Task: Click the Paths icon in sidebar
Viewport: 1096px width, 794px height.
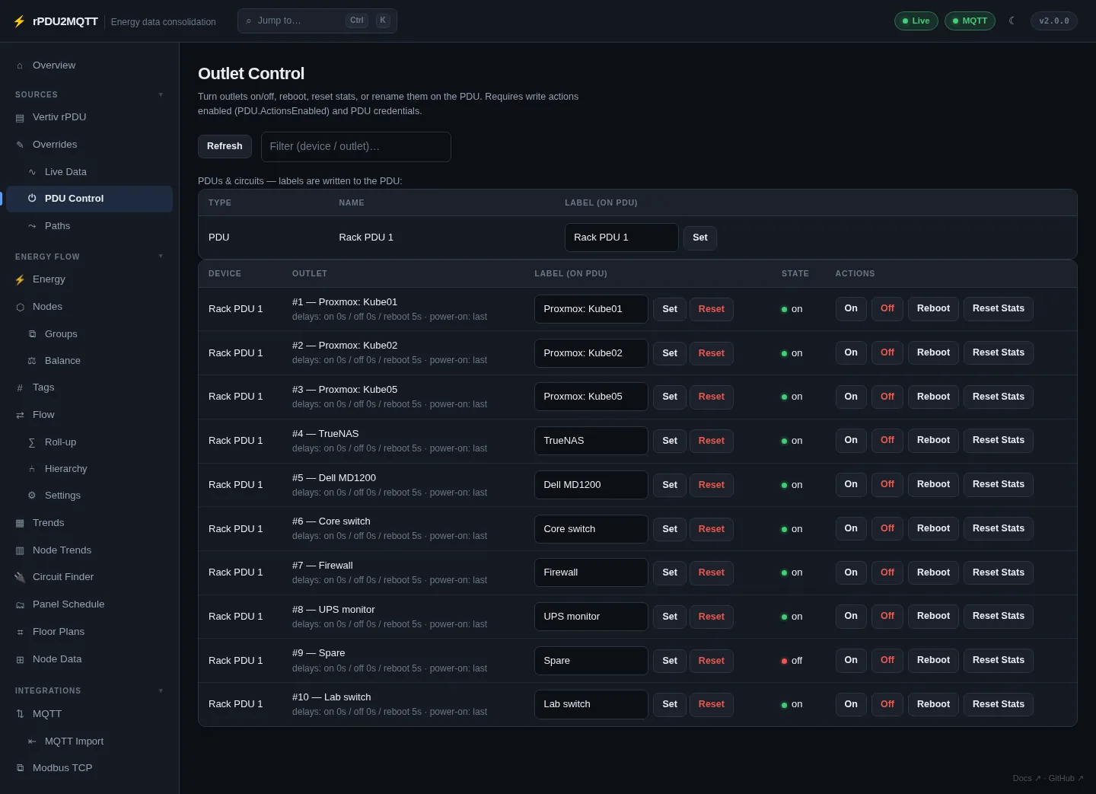Action: 32,226
